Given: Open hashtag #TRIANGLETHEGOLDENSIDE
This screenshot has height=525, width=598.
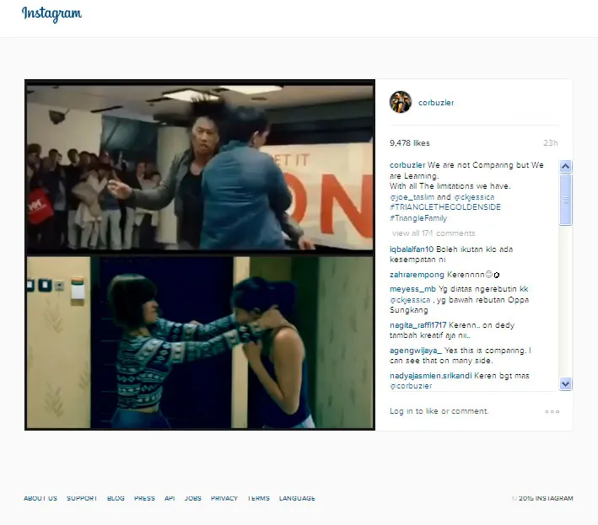Looking at the screenshot, I should click(x=445, y=207).
